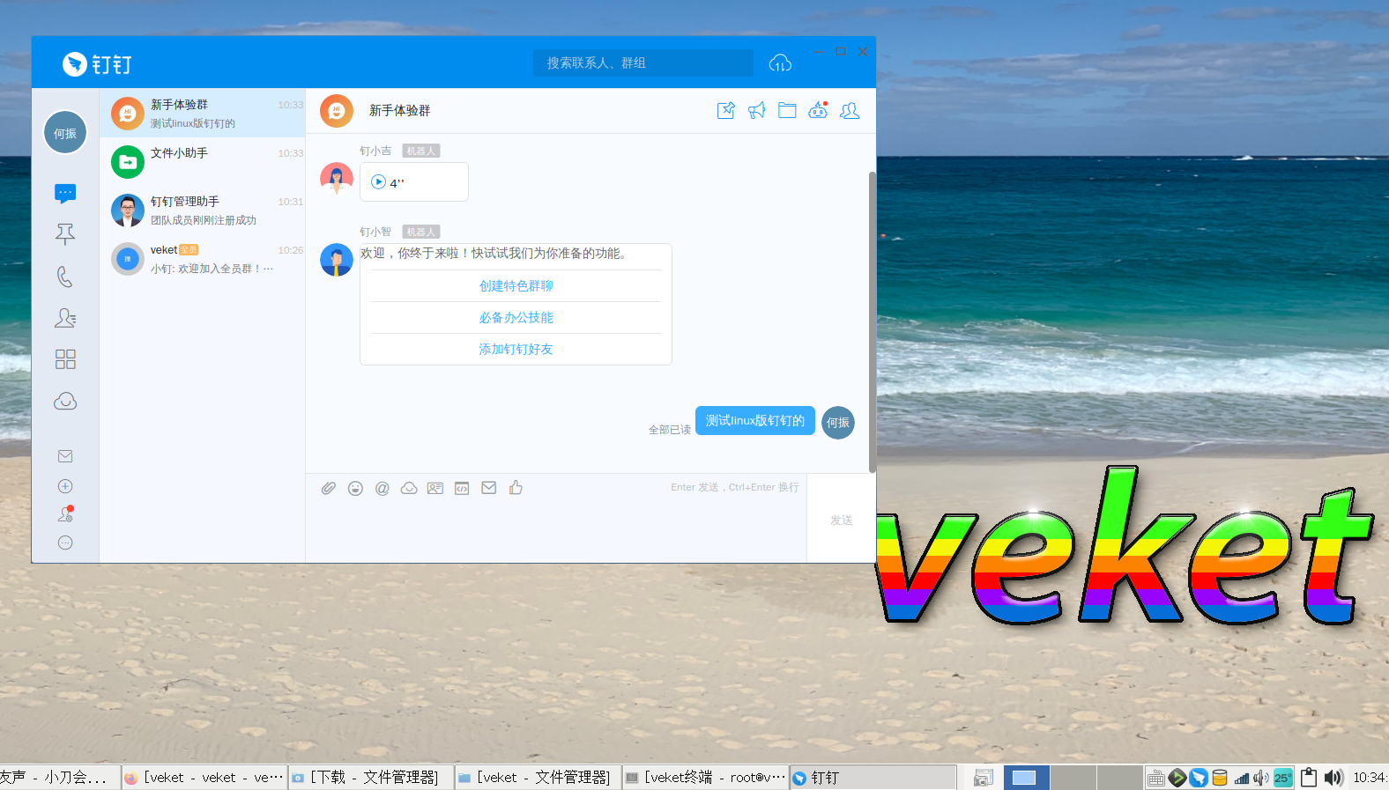Click the cloud file icon in input toolbar
Screen dimensions: 1389x790
click(x=409, y=488)
